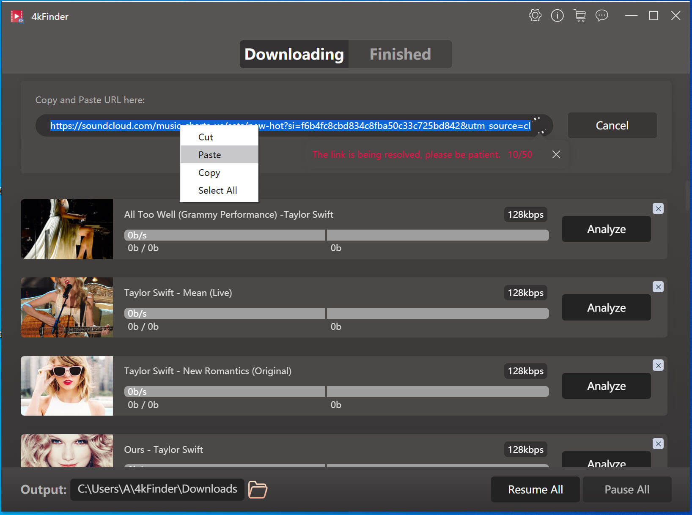Select the Downloading tab

click(x=294, y=54)
